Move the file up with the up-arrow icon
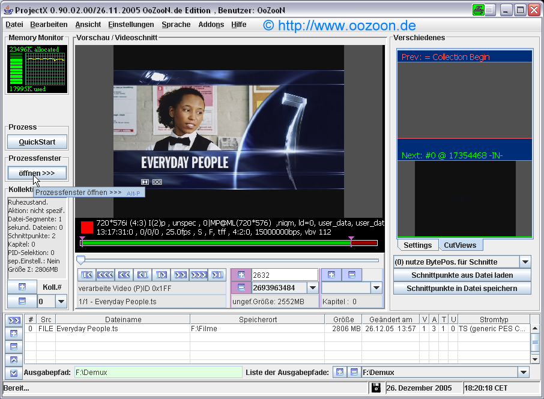 tap(14, 360)
